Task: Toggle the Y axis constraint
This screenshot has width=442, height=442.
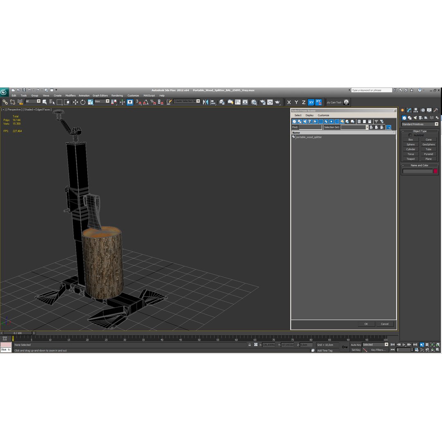Action: [x=296, y=102]
